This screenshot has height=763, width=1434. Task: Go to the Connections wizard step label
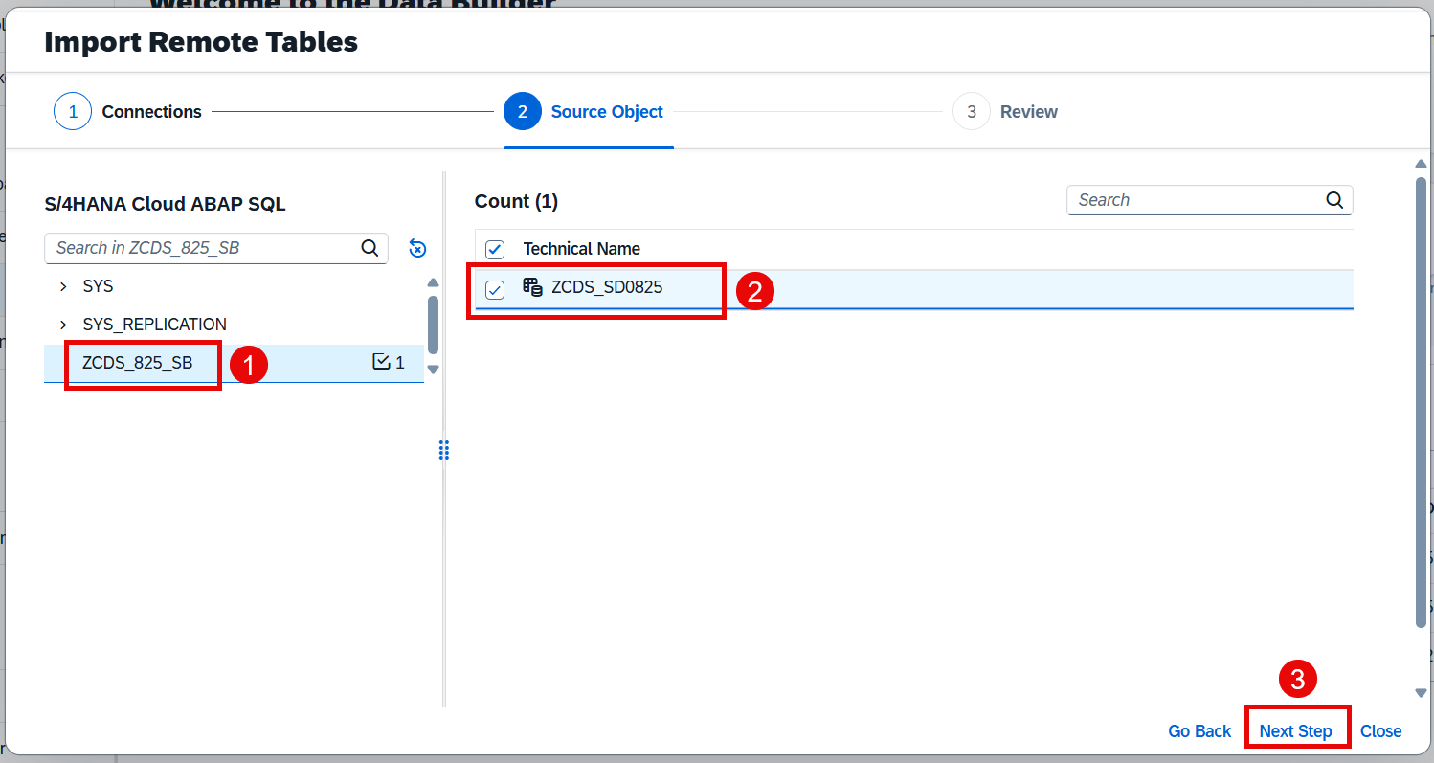(x=151, y=112)
